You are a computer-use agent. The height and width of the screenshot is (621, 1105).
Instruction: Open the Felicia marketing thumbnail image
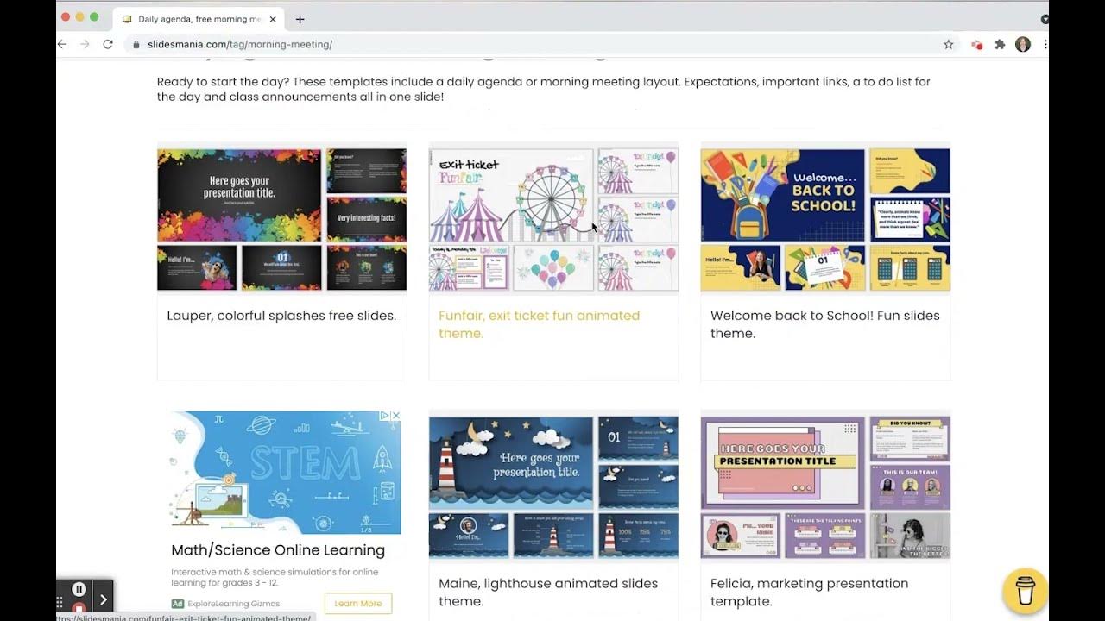(825, 487)
